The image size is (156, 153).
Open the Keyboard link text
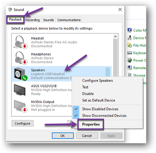pos(140,53)
